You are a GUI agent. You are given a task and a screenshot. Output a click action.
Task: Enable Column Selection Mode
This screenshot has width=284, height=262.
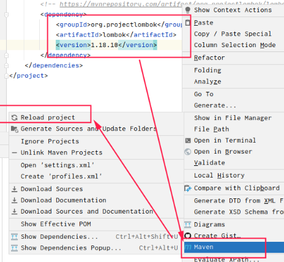(x=233, y=45)
